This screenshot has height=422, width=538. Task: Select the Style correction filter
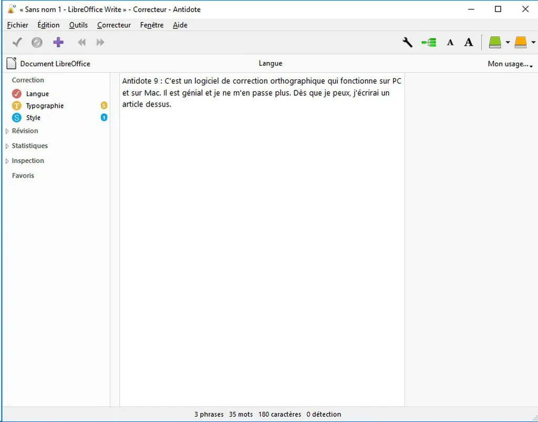[x=33, y=118]
